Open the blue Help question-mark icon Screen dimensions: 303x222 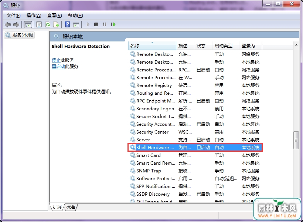click(68, 24)
